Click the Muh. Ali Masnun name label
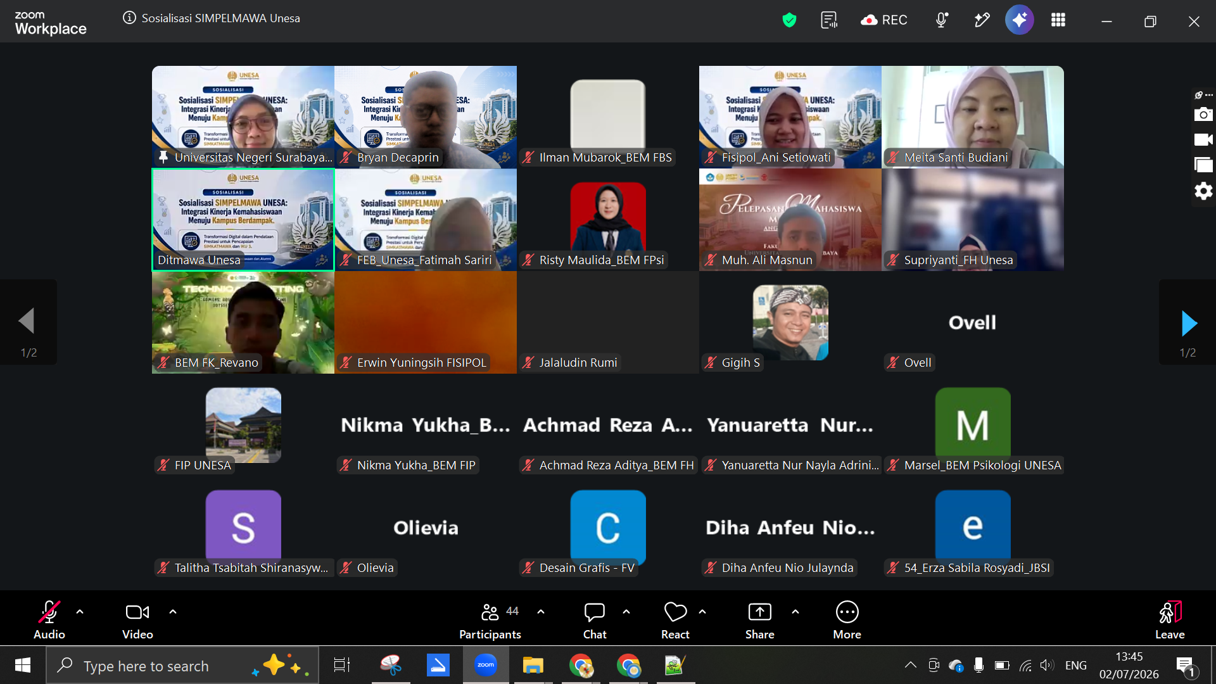The width and height of the screenshot is (1216, 684). [767, 260]
